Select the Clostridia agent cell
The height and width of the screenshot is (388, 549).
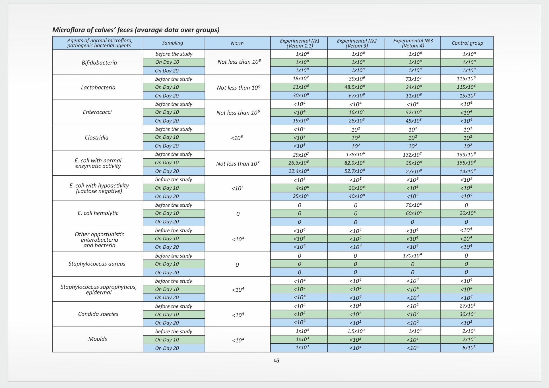[x=97, y=138]
